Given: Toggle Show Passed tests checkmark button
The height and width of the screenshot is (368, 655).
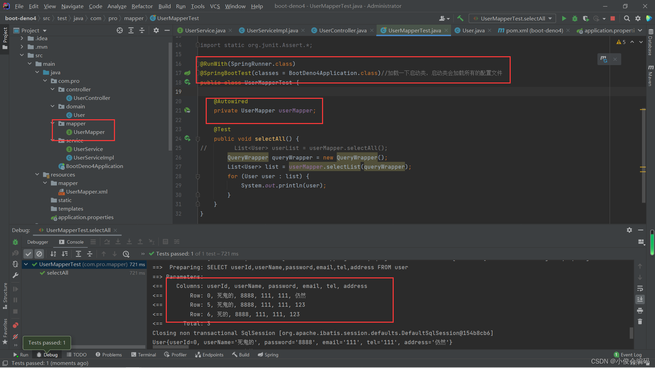Looking at the screenshot, I should pos(28,254).
